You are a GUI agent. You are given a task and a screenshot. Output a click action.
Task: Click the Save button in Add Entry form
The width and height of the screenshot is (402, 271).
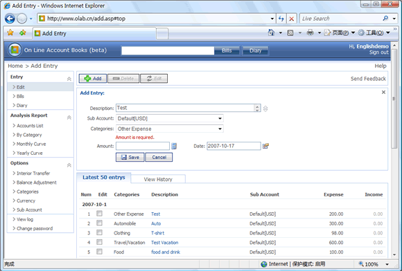coord(130,157)
